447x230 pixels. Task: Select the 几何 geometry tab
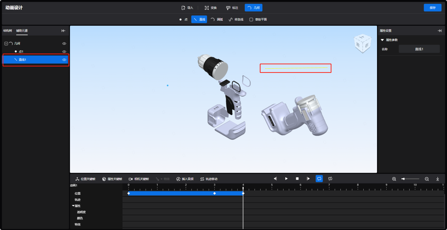254,8
